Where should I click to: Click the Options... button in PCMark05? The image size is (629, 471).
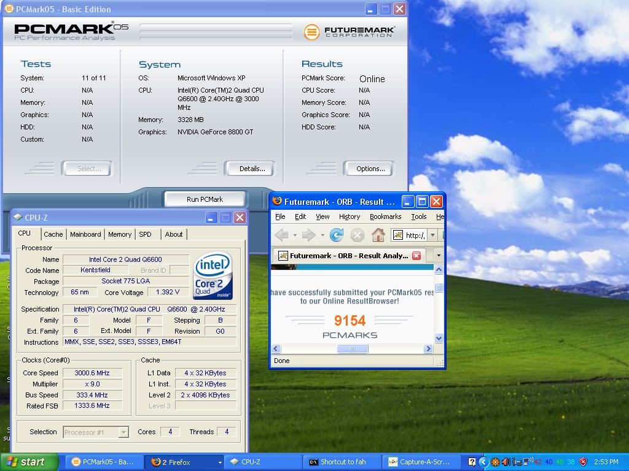(370, 169)
